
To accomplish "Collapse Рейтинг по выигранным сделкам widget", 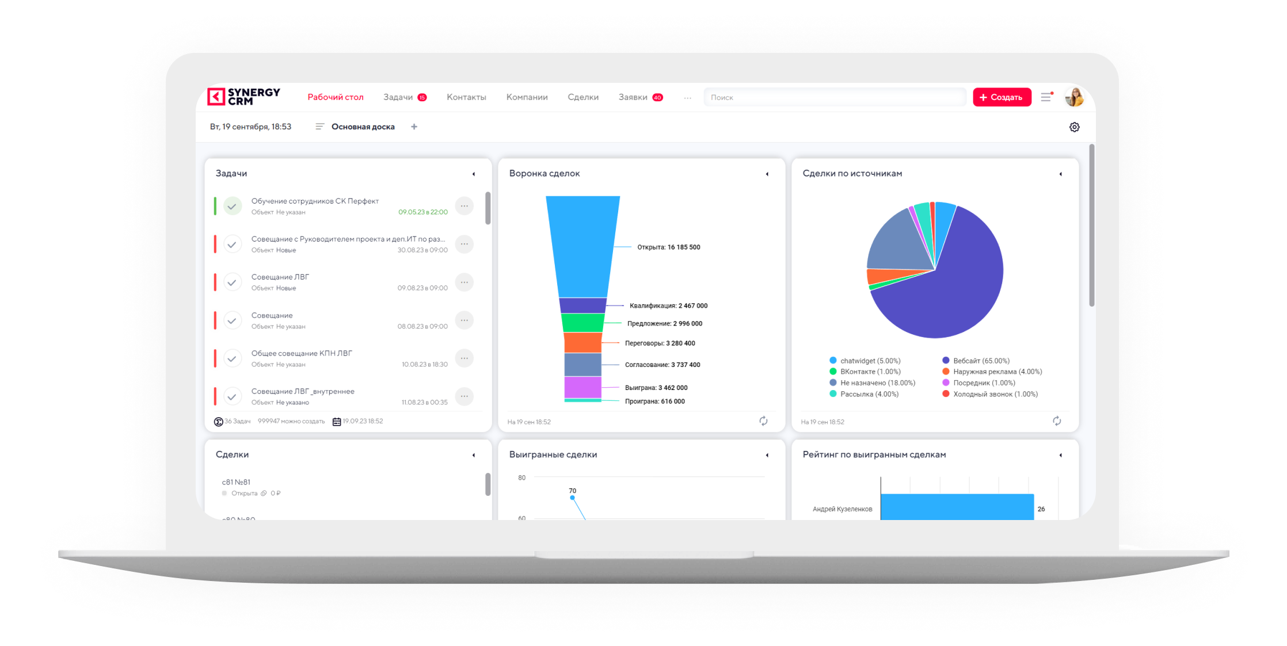I will 1061,455.
